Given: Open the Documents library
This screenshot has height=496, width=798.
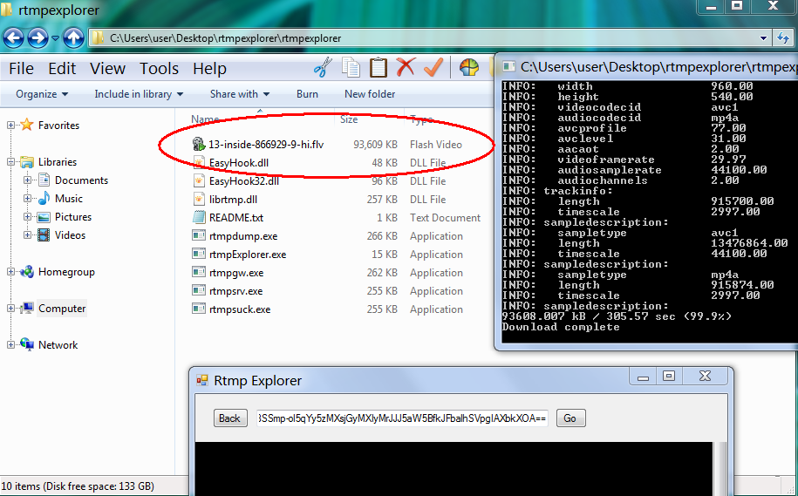Looking at the screenshot, I should point(81,180).
